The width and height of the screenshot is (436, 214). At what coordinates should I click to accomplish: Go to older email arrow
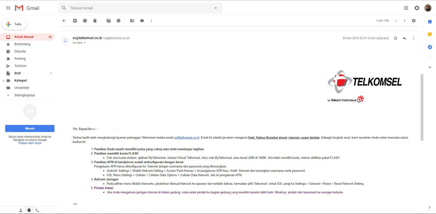404,21
